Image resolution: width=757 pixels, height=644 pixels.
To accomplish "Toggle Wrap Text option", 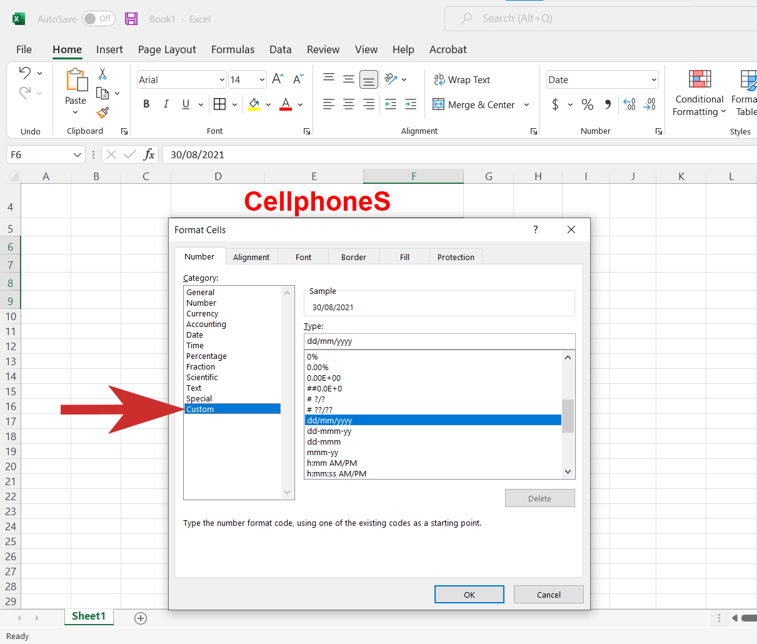I will click(462, 79).
